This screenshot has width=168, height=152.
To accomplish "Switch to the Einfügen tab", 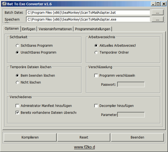I will [29, 29].
